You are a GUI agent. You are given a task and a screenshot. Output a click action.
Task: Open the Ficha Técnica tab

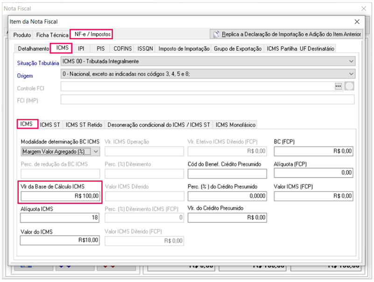pyautogui.click(x=52, y=35)
